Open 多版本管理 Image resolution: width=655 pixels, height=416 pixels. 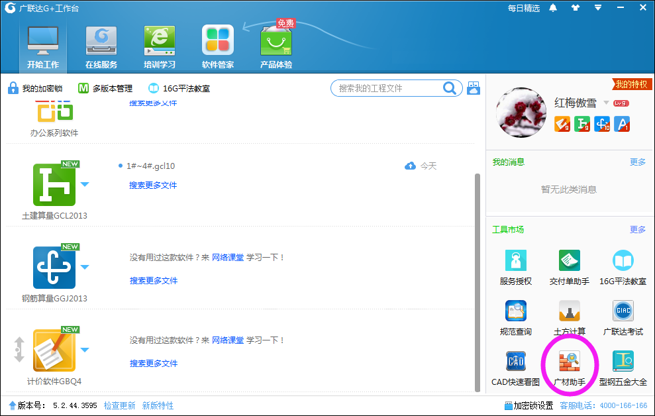(106, 88)
